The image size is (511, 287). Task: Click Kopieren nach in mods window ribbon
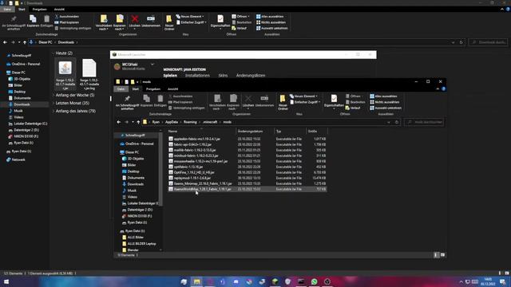point(233,102)
